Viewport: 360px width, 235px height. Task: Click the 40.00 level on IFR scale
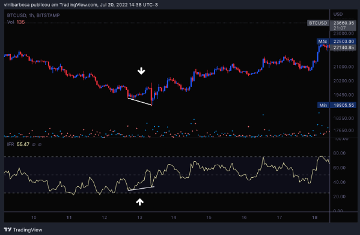tap(339, 182)
